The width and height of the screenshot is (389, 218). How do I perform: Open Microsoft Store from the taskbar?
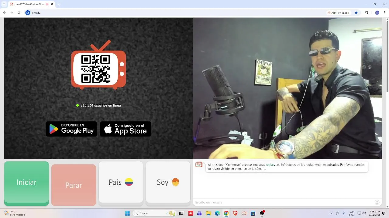pyautogui.click(x=253, y=213)
